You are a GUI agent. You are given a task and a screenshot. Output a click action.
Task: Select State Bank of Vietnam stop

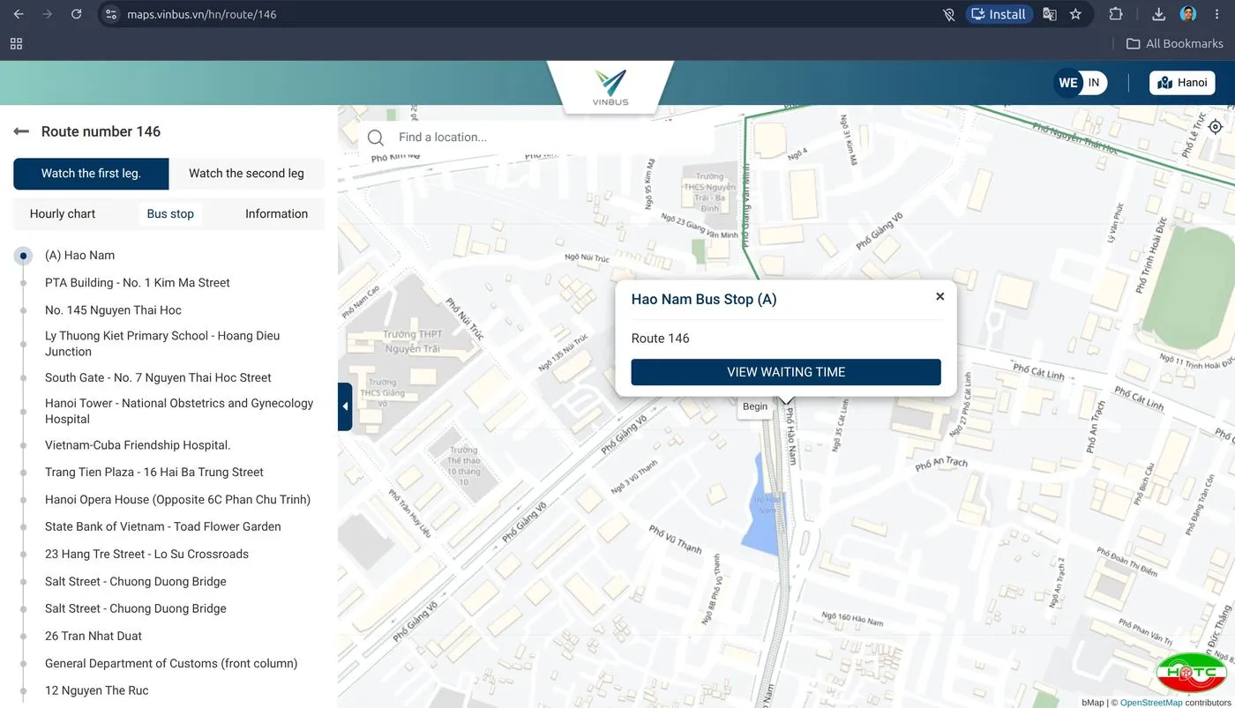[163, 527]
